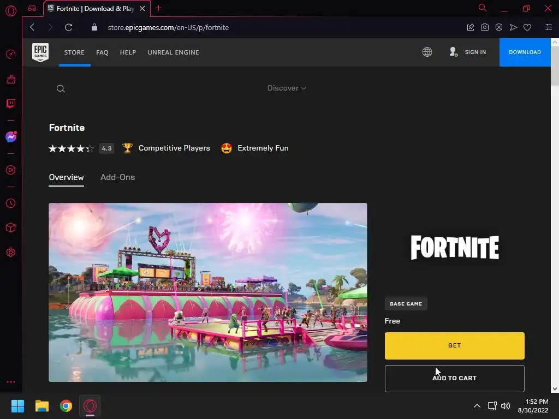The width and height of the screenshot is (559, 419).
Task: Open a new tab with plus
Action: point(159,8)
